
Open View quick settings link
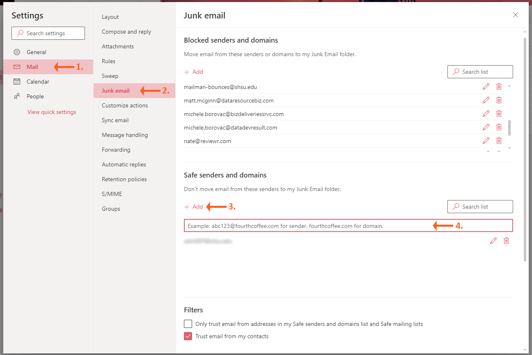click(51, 112)
